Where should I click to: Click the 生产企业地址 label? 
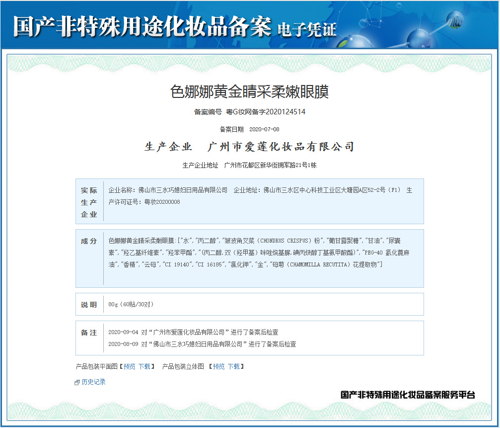[x=200, y=166]
